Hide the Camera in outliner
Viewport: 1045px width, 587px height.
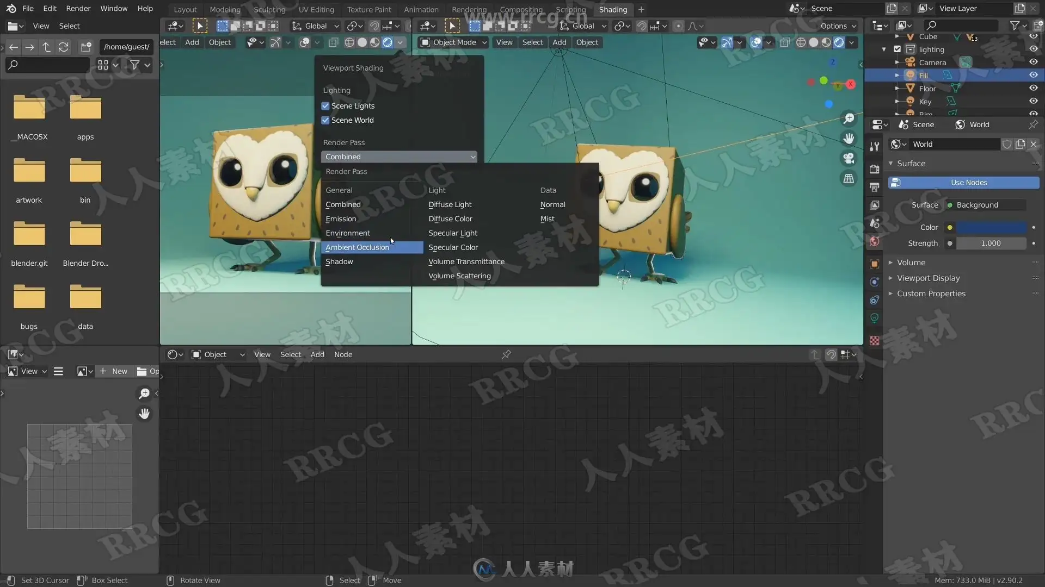coord(1033,62)
